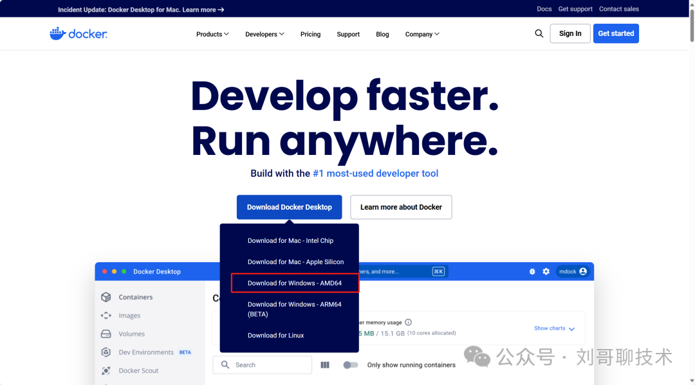The width and height of the screenshot is (695, 385).
Task: Click the Images sidebar icon
Action: click(106, 316)
